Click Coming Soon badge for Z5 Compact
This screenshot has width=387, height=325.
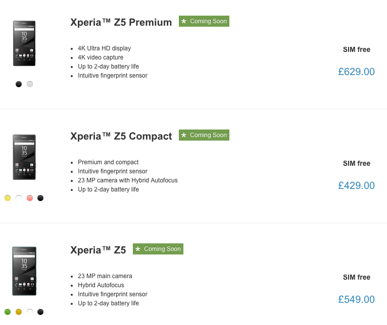pos(204,135)
